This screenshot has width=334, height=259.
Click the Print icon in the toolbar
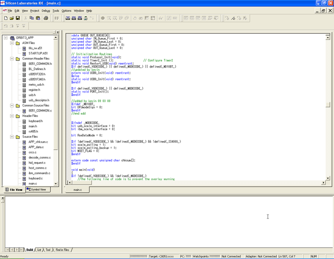pyautogui.click(x=46, y=18)
